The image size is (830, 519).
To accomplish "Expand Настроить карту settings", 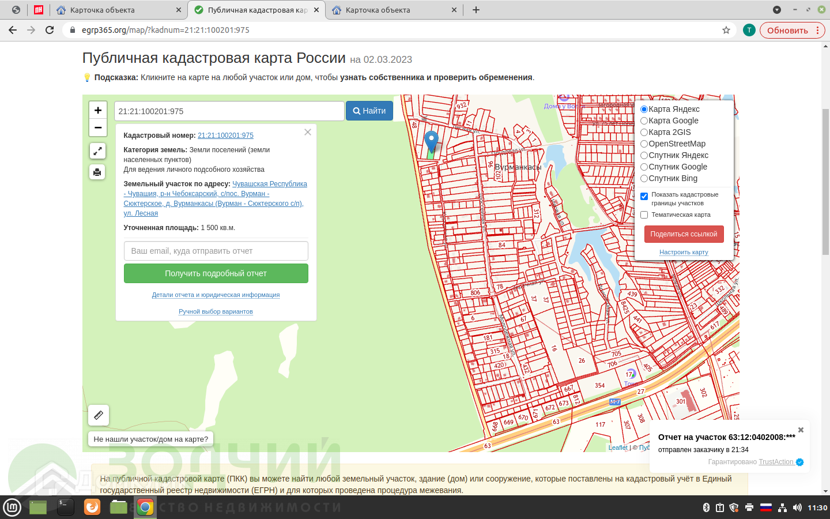I will pyautogui.click(x=684, y=252).
